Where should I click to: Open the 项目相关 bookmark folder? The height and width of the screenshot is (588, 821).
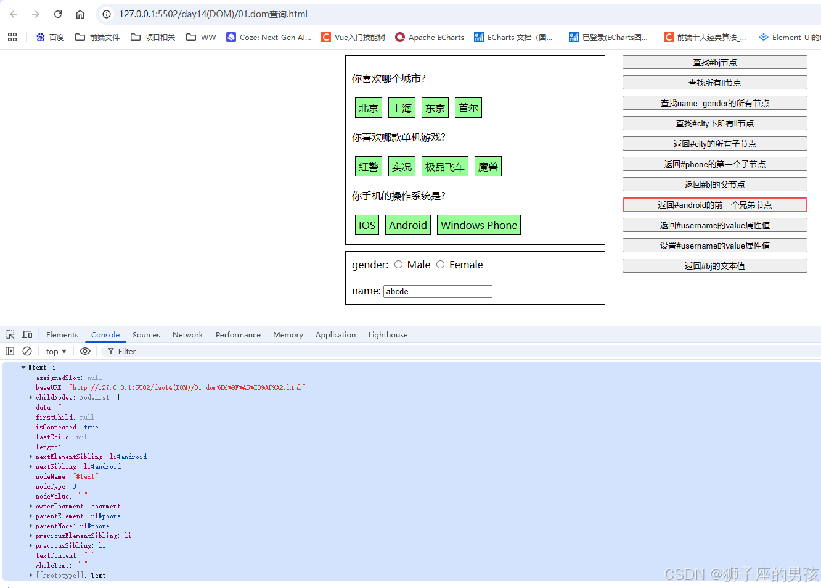[153, 37]
